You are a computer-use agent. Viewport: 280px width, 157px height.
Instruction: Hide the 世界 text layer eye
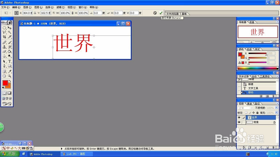click(239, 117)
